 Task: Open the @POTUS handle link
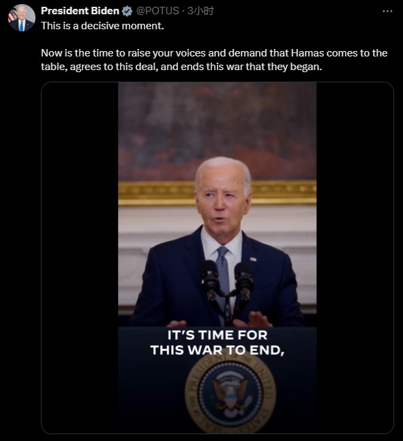pyautogui.click(x=158, y=11)
